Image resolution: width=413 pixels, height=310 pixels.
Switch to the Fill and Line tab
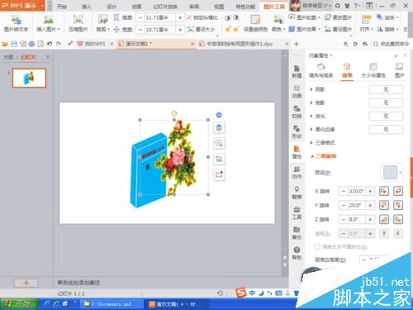coord(320,70)
